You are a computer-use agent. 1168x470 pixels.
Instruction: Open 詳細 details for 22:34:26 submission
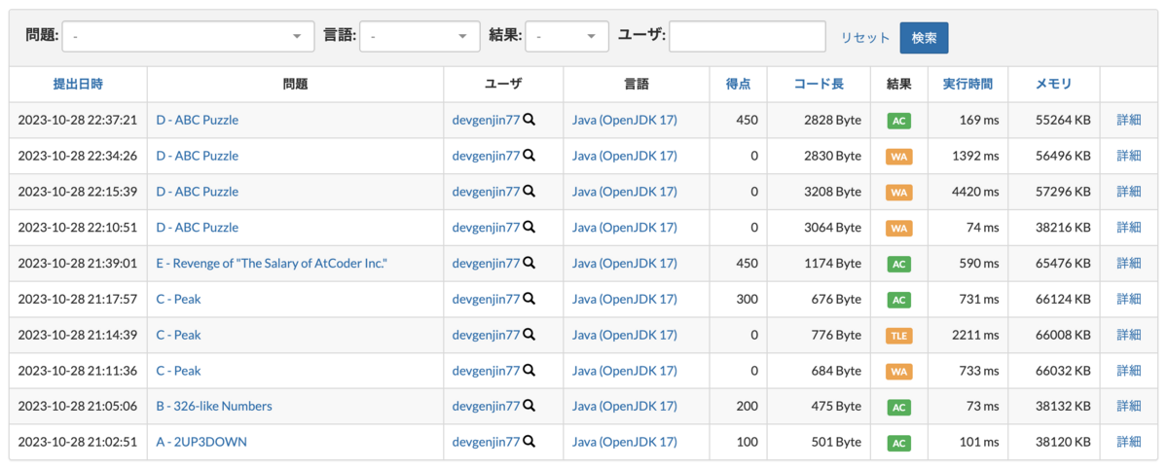1129,156
